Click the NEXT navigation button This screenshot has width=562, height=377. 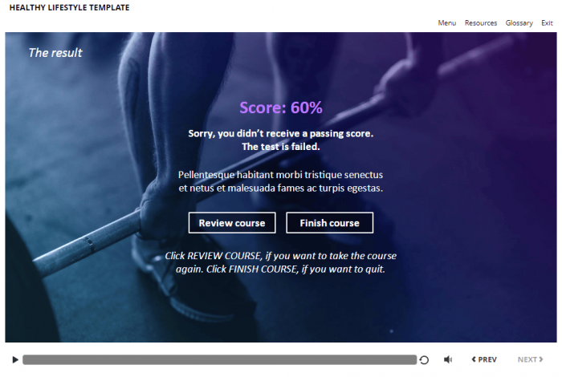pos(530,359)
